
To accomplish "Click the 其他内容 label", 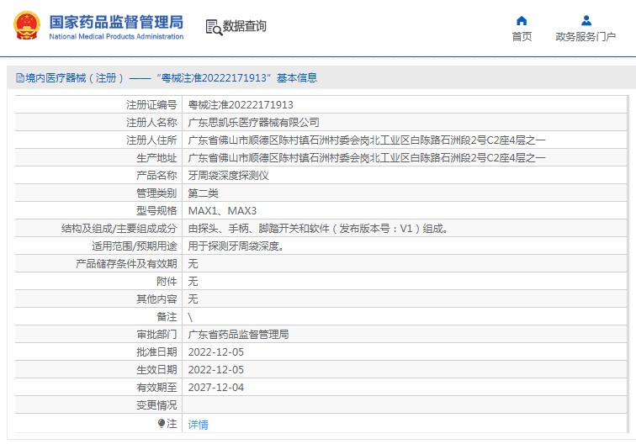I will 156,299.
